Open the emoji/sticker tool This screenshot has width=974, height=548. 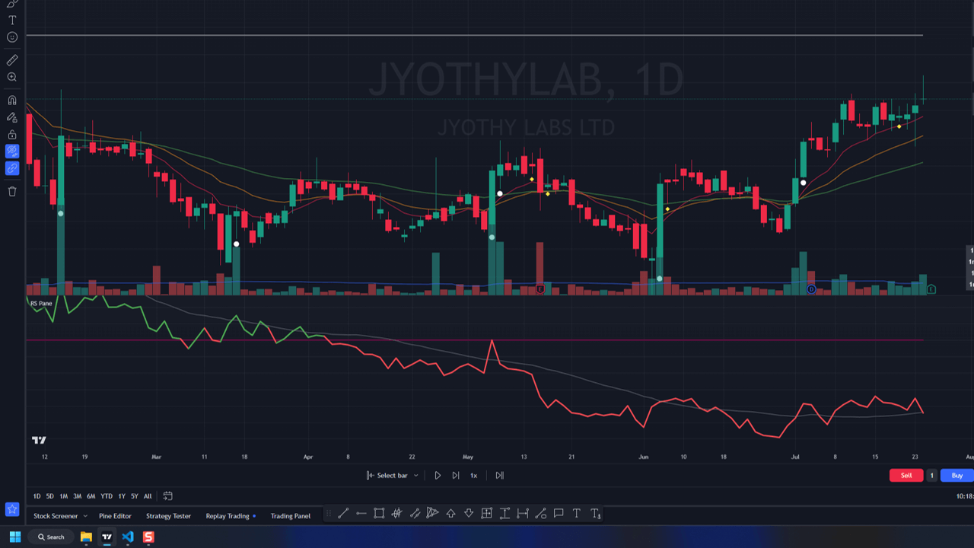[x=11, y=37]
